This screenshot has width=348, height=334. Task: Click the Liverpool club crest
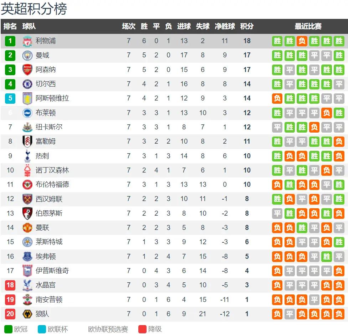27,41
